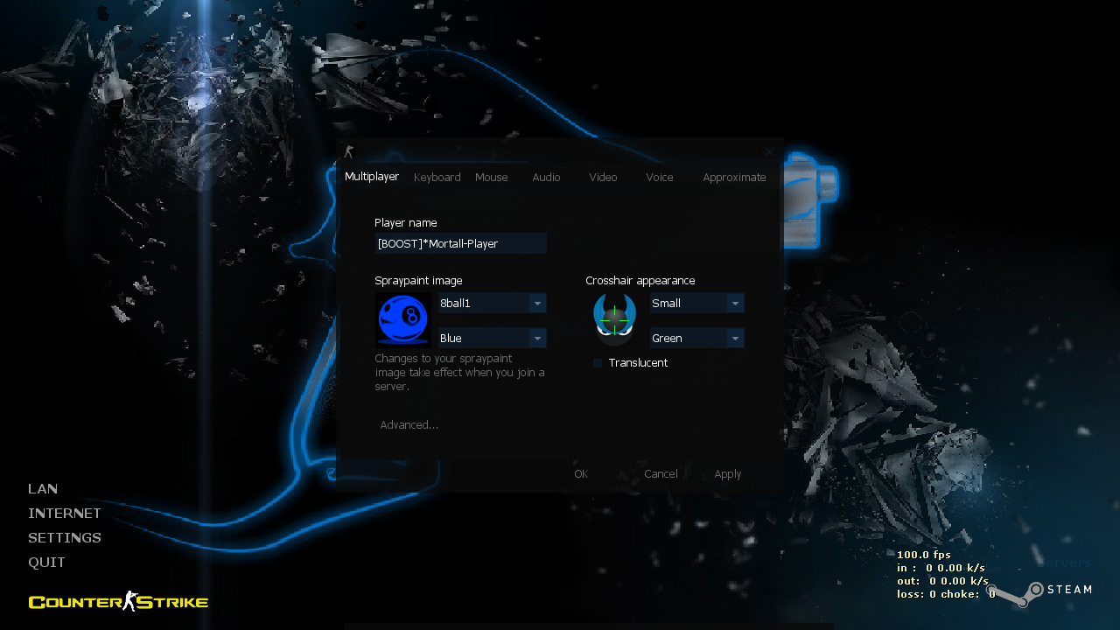Switch to the Keyboard tab

[x=437, y=178]
